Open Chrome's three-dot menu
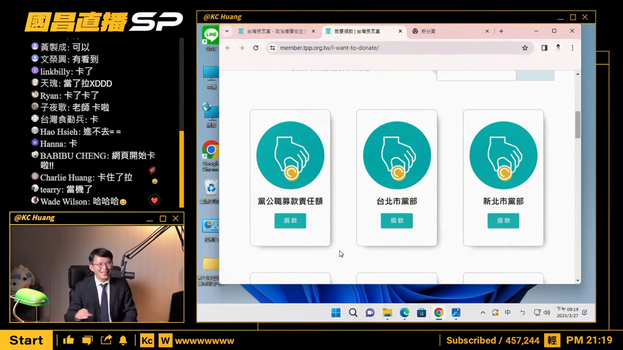This screenshot has height=350, width=623. click(x=572, y=48)
